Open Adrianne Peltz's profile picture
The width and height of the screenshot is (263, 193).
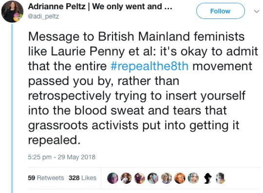(12, 11)
